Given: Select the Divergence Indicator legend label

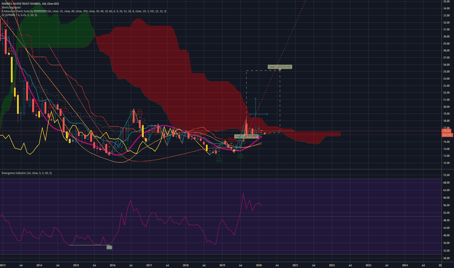Looking at the screenshot, I should [x=27, y=173].
